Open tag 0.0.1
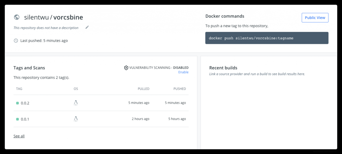 tap(25, 119)
